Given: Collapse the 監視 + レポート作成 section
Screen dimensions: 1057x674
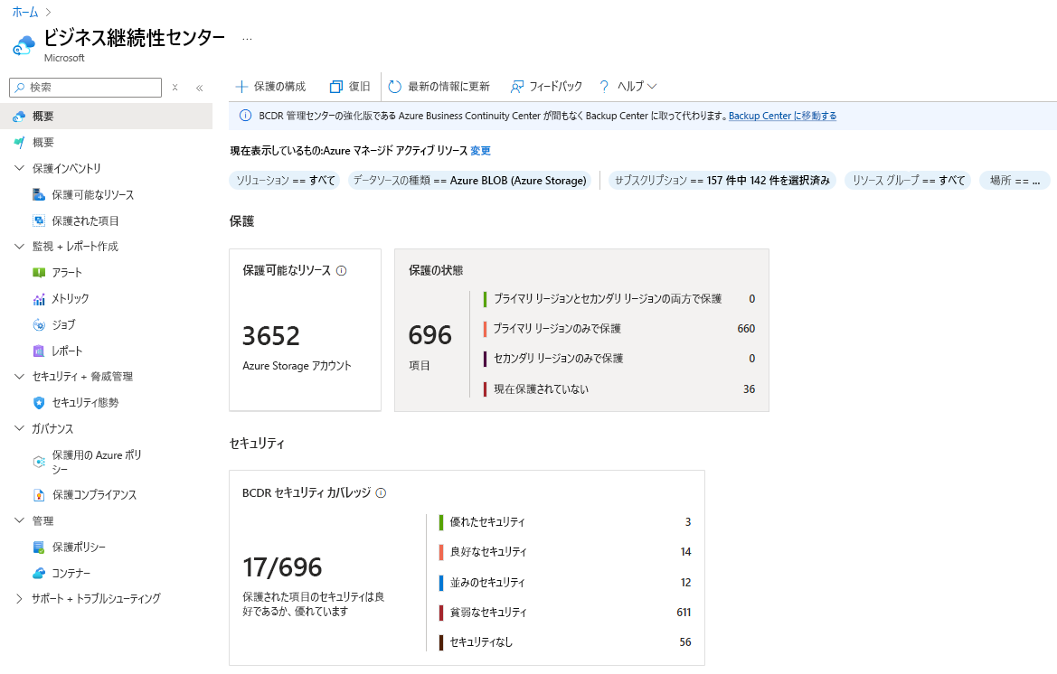Looking at the screenshot, I should pyautogui.click(x=19, y=247).
